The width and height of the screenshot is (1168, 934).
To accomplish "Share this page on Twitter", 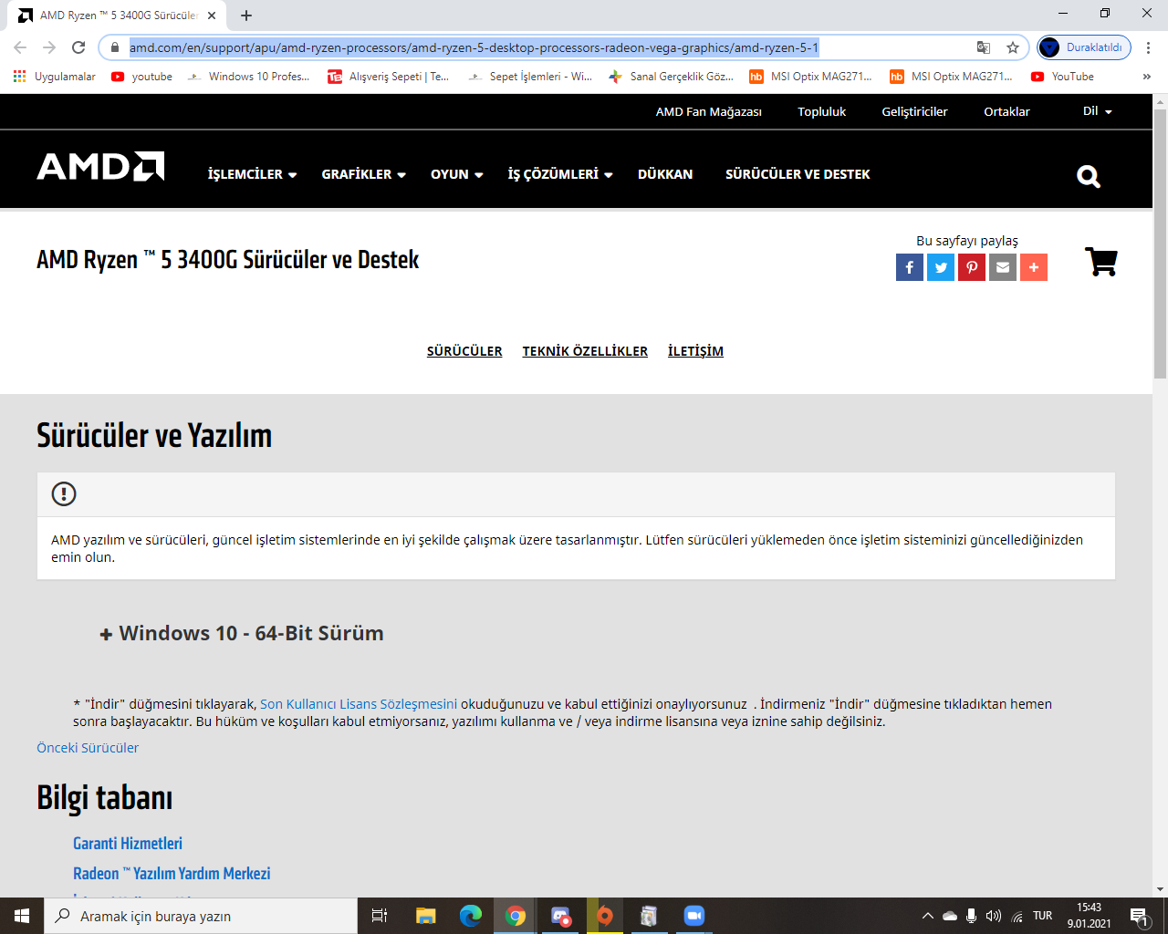I will 941,267.
